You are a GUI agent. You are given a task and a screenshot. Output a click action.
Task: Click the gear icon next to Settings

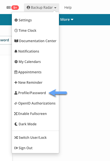point(16,20)
